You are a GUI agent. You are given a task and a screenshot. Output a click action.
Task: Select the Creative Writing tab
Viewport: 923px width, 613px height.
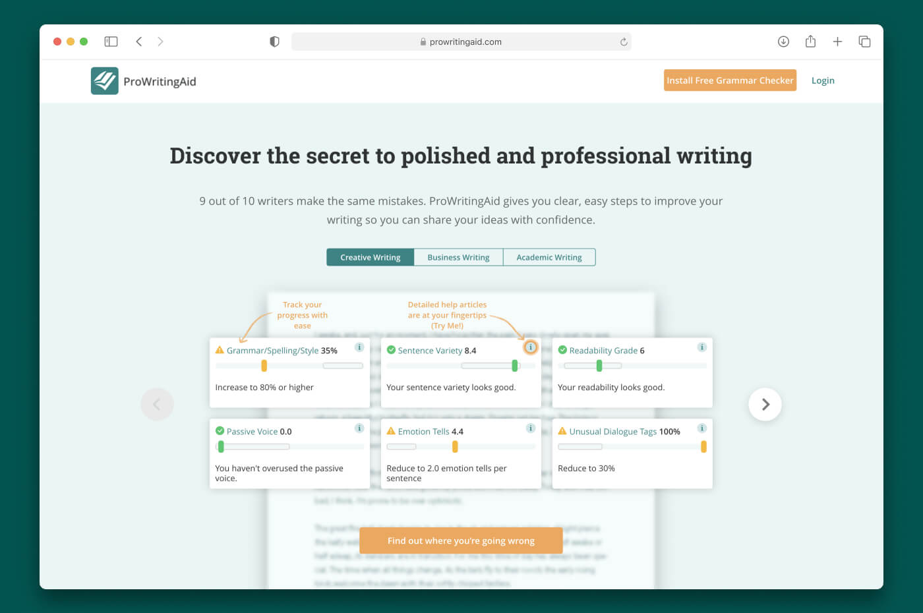click(370, 257)
